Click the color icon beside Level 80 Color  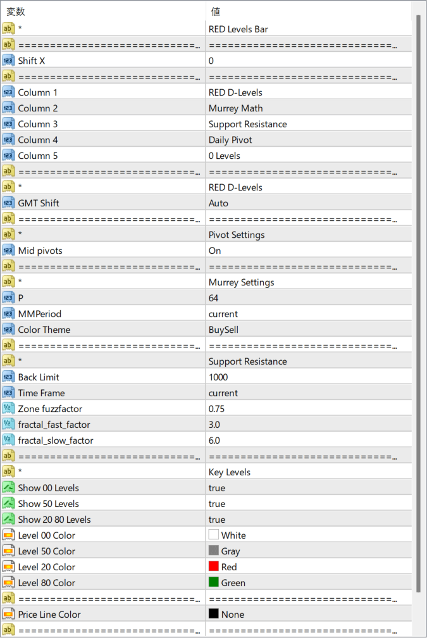(x=8, y=583)
